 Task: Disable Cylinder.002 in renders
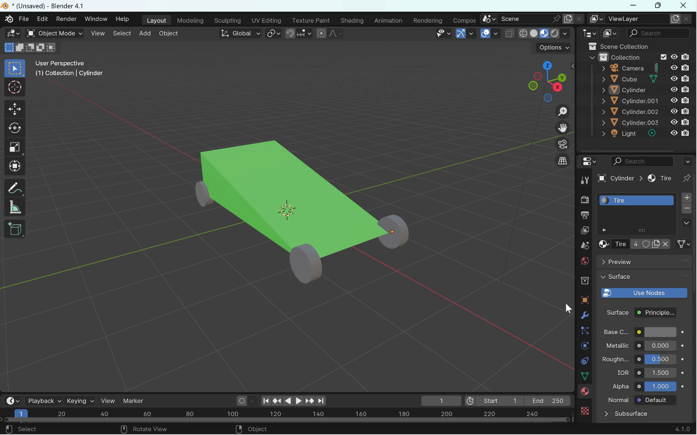(x=686, y=112)
